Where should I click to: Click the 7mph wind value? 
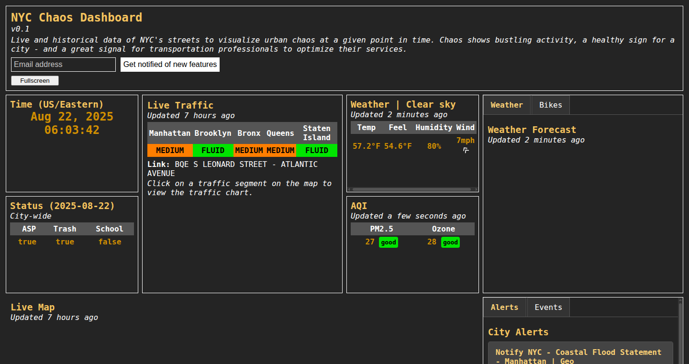(x=466, y=140)
